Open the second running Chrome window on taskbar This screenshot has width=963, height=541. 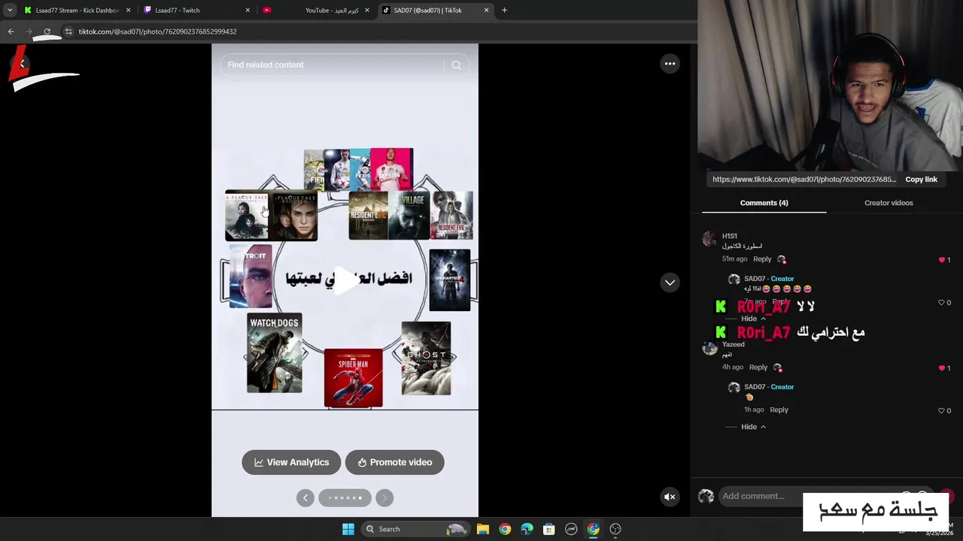click(594, 529)
